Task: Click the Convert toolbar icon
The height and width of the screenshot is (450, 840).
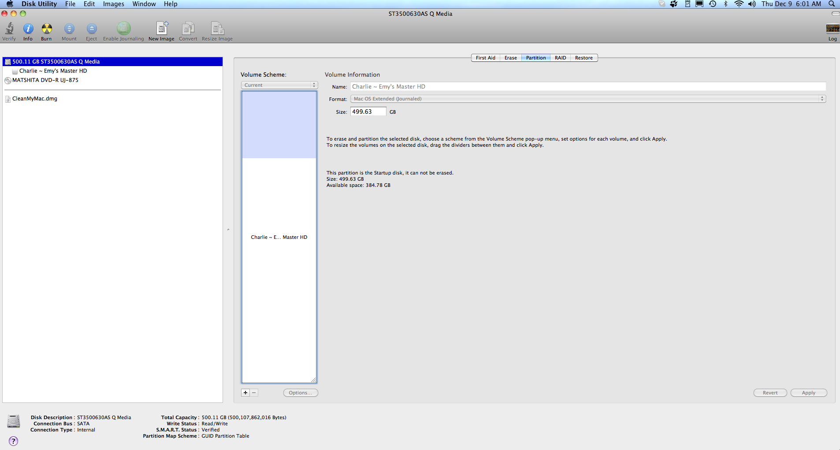Action: pyautogui.click(x=188, y=31)
